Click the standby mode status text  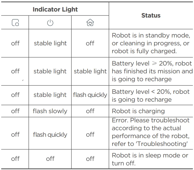click(x=151, y=43)
